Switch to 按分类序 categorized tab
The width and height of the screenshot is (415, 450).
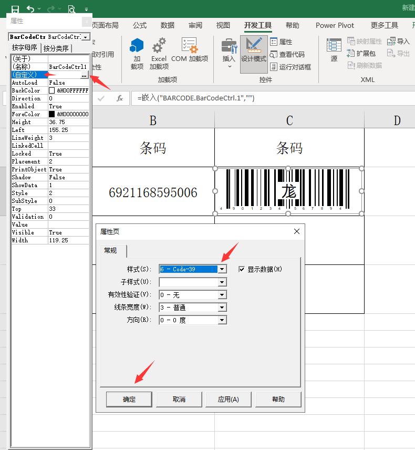pyautogui.click(x=56, y=48)
